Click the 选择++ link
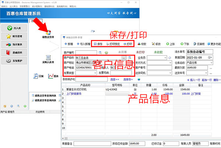 (x=115, y=80)
